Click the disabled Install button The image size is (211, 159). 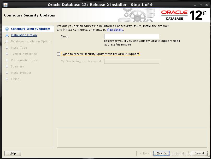tap(180, 153)
